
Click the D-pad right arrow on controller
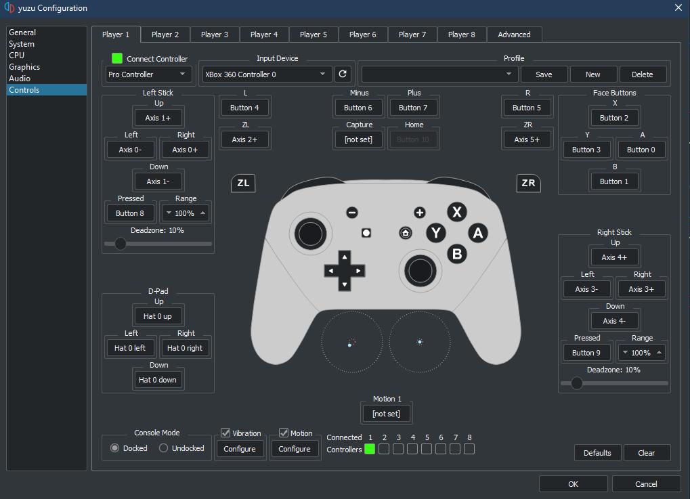pyautogui.click(x=359, y=271)
